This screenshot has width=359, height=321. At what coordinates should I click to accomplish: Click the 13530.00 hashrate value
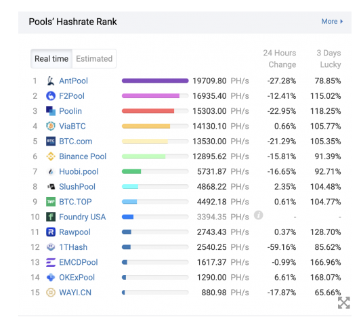(209, 142)
